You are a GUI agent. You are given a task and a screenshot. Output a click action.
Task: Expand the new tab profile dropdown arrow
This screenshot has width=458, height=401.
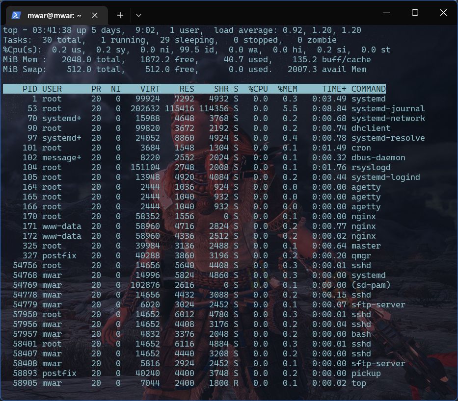(139, 16)
